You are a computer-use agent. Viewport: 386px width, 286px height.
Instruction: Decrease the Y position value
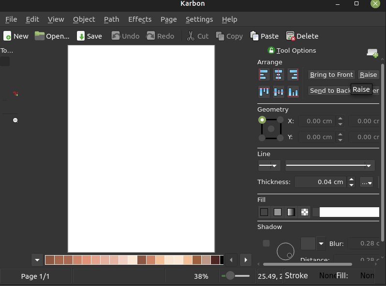pos(340,140)
